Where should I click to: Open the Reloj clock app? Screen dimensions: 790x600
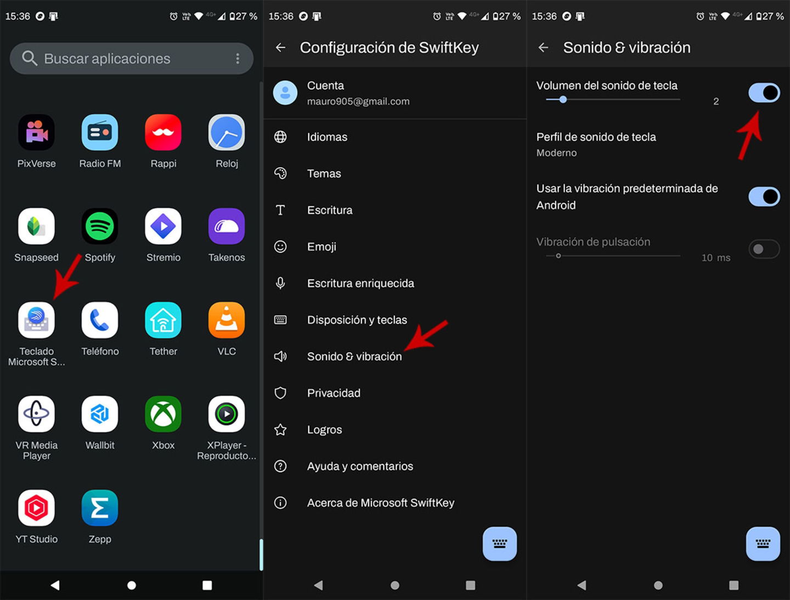(x=227, y=132)
